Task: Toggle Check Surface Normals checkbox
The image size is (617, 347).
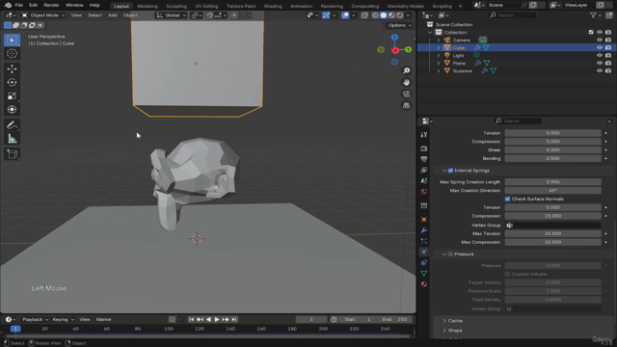Action: click(x=508, y=200)
